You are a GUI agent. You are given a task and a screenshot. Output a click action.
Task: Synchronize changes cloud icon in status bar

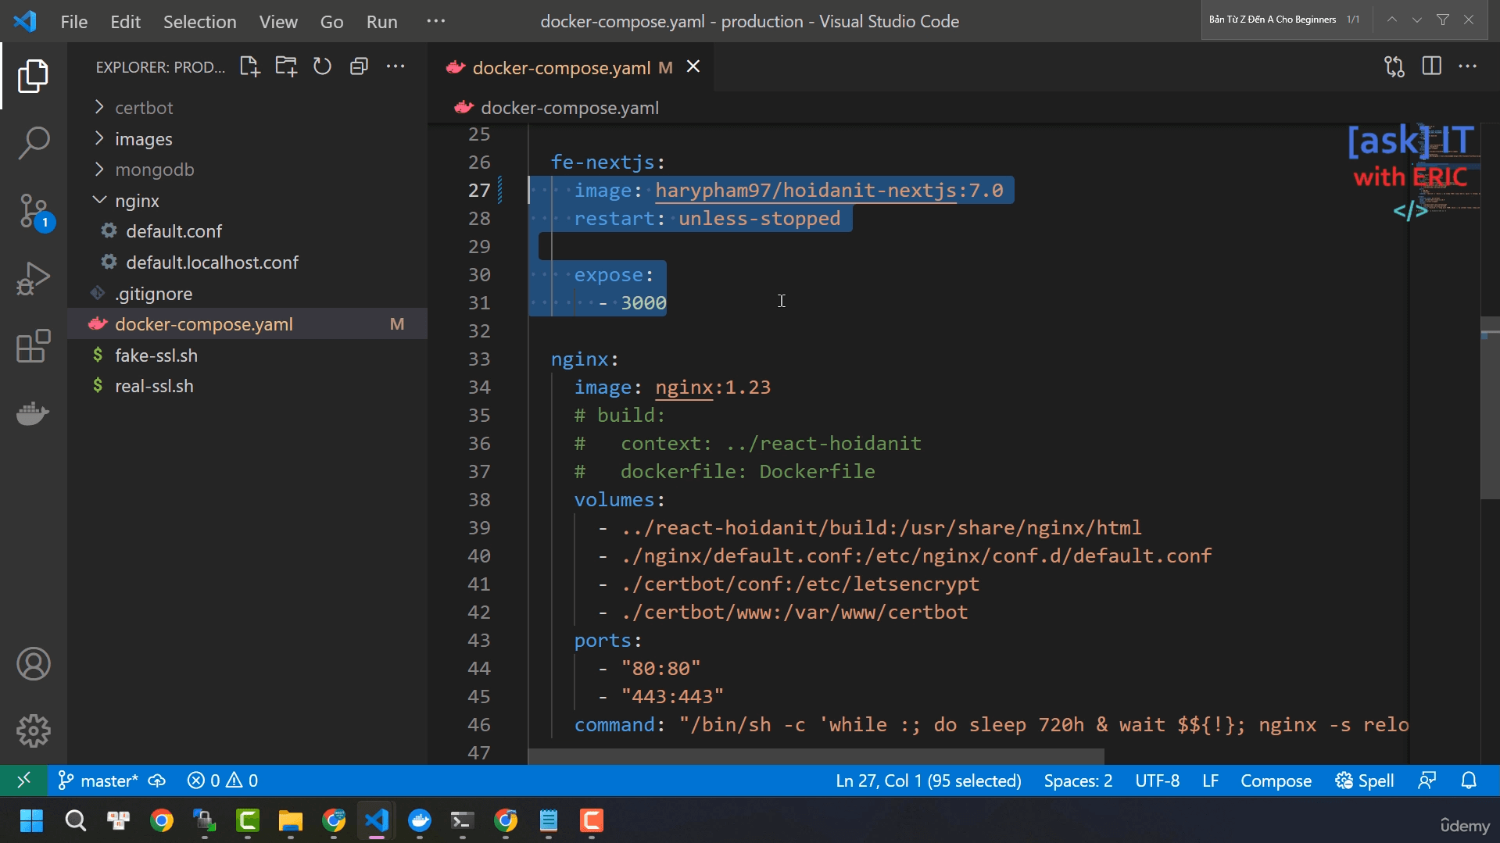coord(157,780)
